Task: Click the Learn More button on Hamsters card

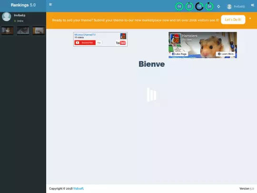Action: pyautogui.click(x=226, y=54)
